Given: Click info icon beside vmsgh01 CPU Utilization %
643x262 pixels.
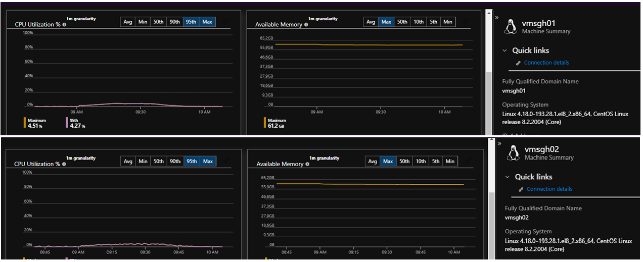Looking at the screenshot, I should point(65,24).
